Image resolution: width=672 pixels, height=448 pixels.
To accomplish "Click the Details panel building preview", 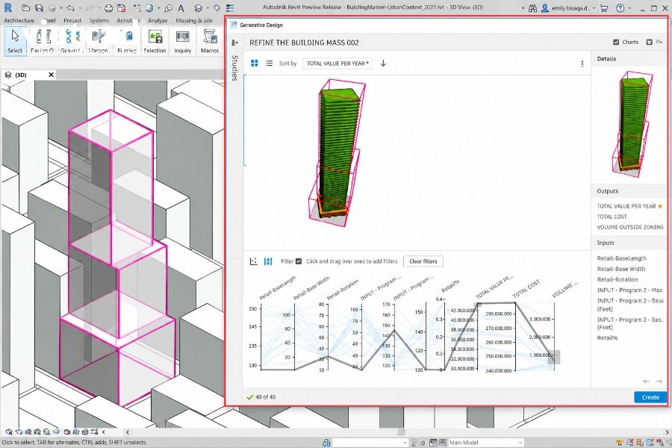I will [x=632, y=125].
